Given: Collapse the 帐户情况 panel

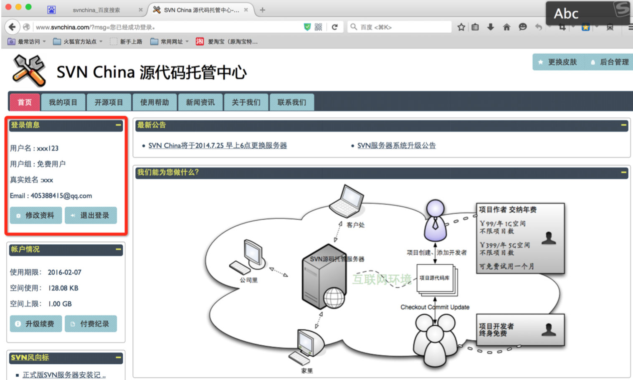Looking at the screenshot, I should pos(119,249).
